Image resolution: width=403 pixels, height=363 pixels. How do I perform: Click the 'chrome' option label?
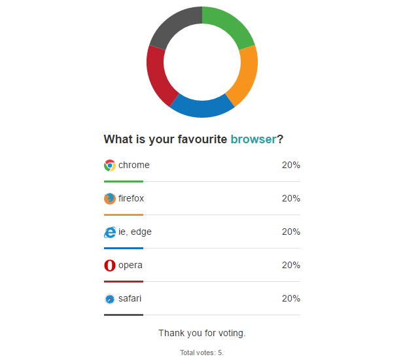134,165
